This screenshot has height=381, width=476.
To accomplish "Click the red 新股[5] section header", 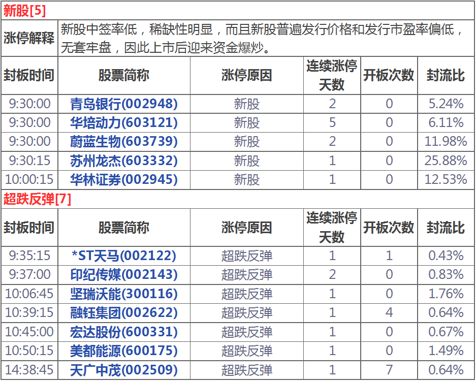I will pyautogui.click(x=24, y=10).
